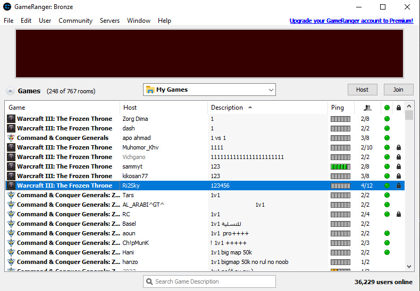The width and height of the screenshot is (420, 291).
Task: Click the magnifier icon in the search box
Action: (149, 281)
